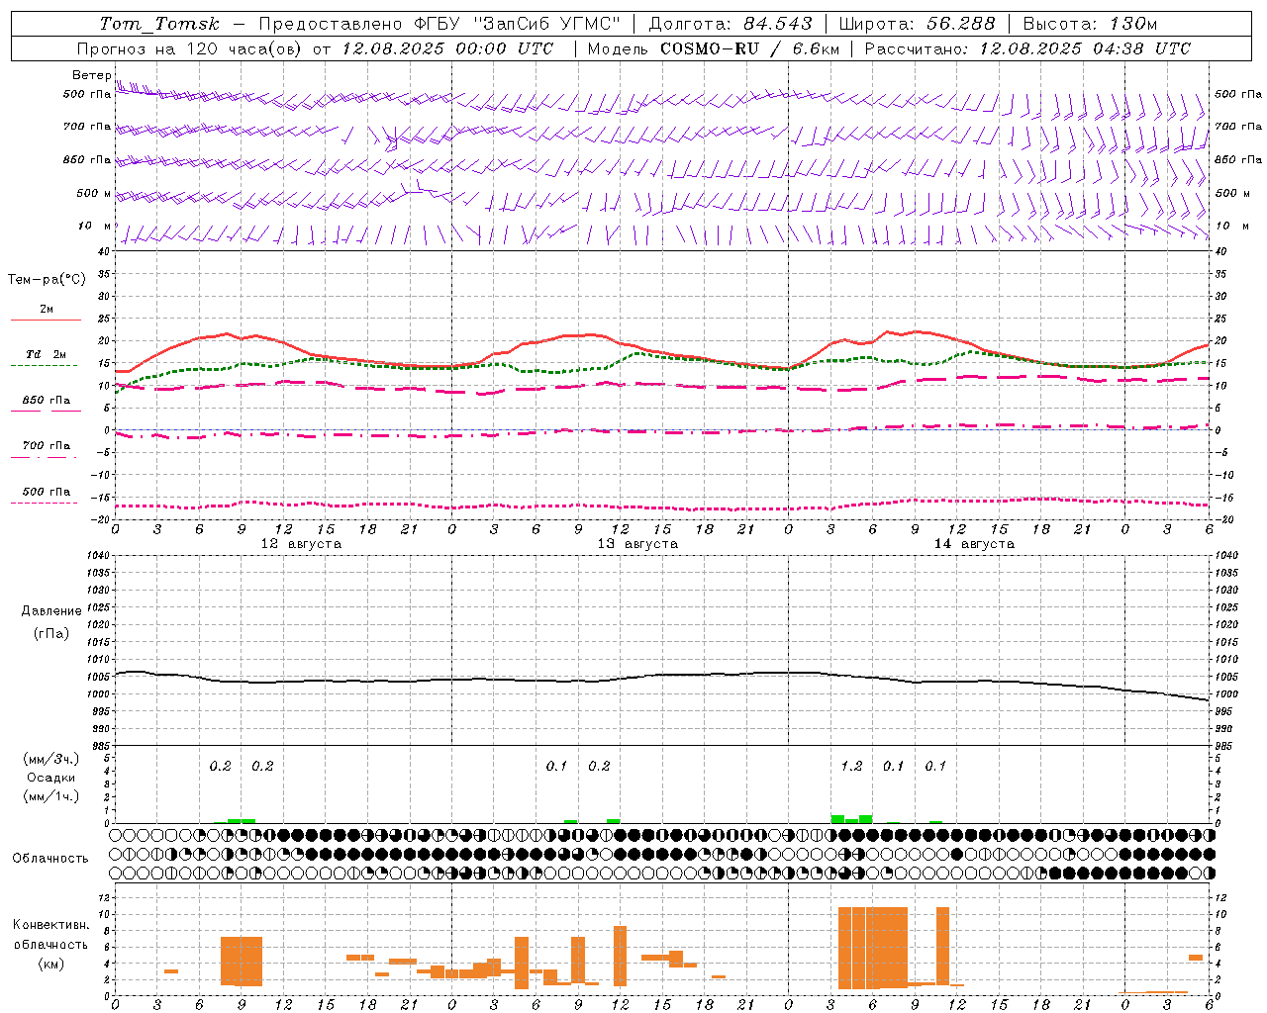Click the Ветер panel label

91,75
